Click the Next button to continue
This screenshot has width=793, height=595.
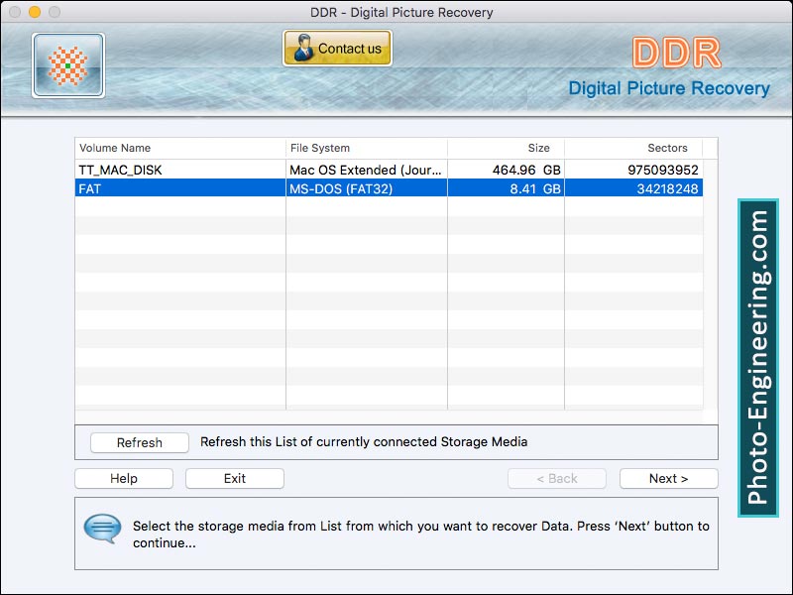coord(668,478)
